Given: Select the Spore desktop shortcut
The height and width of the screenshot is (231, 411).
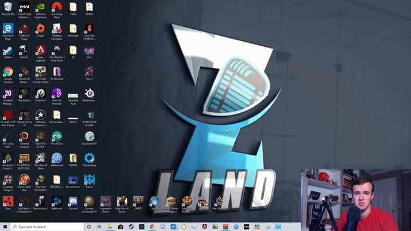Looking at the screenshot, I should (154, 203).
